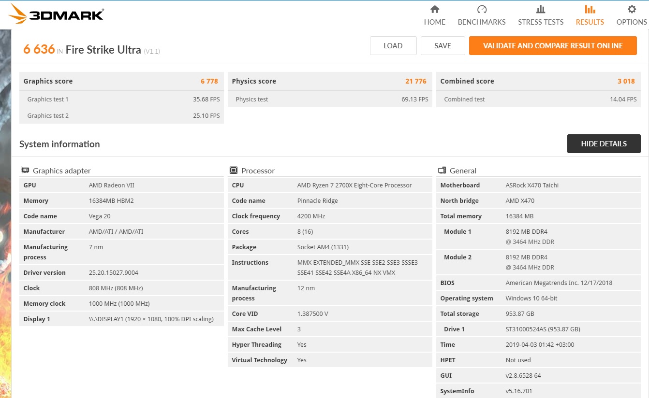The height and width of the screenshot is (398, 649).
Task: Click the 3DMark logo
Action: tap(57, 14)
